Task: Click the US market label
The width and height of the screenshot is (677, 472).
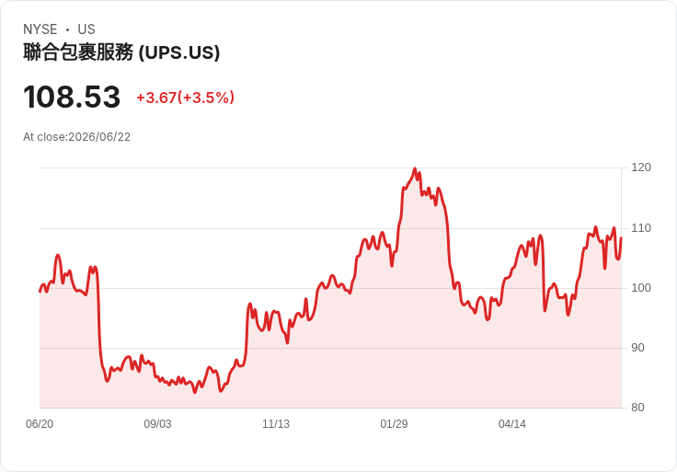Action: [86, 29]
